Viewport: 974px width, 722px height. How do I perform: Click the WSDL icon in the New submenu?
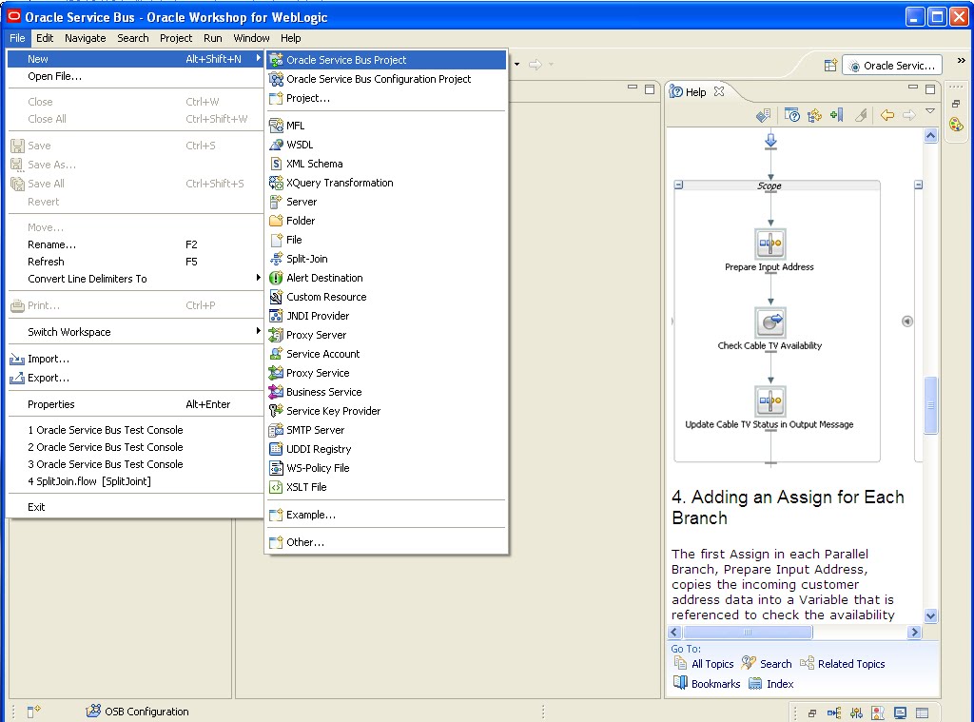coord(276,145)
